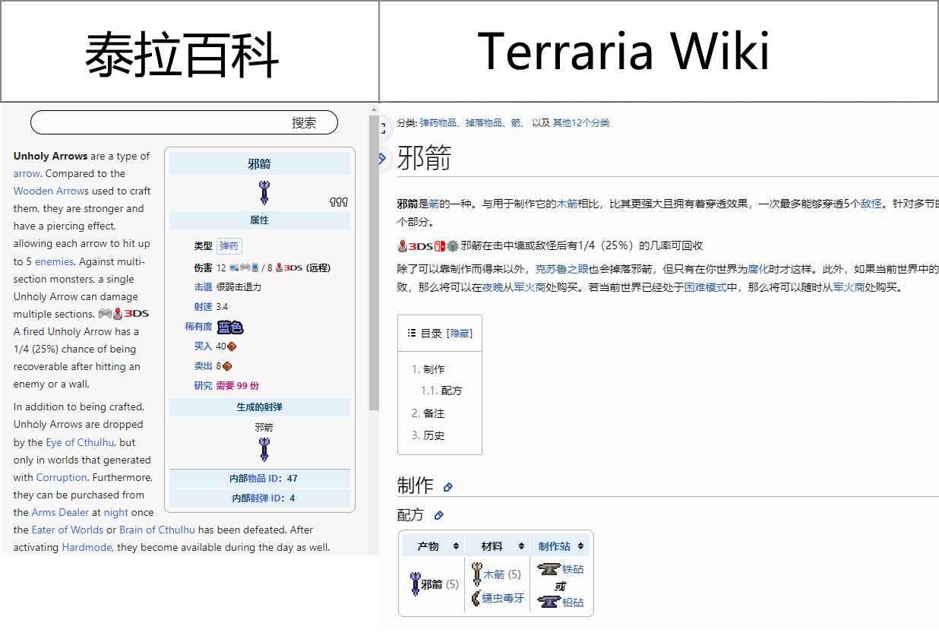The height and width of the screenshot is (639, 939).
Task: Open the 掉落物品 category link
Action: tap(485, 123)
